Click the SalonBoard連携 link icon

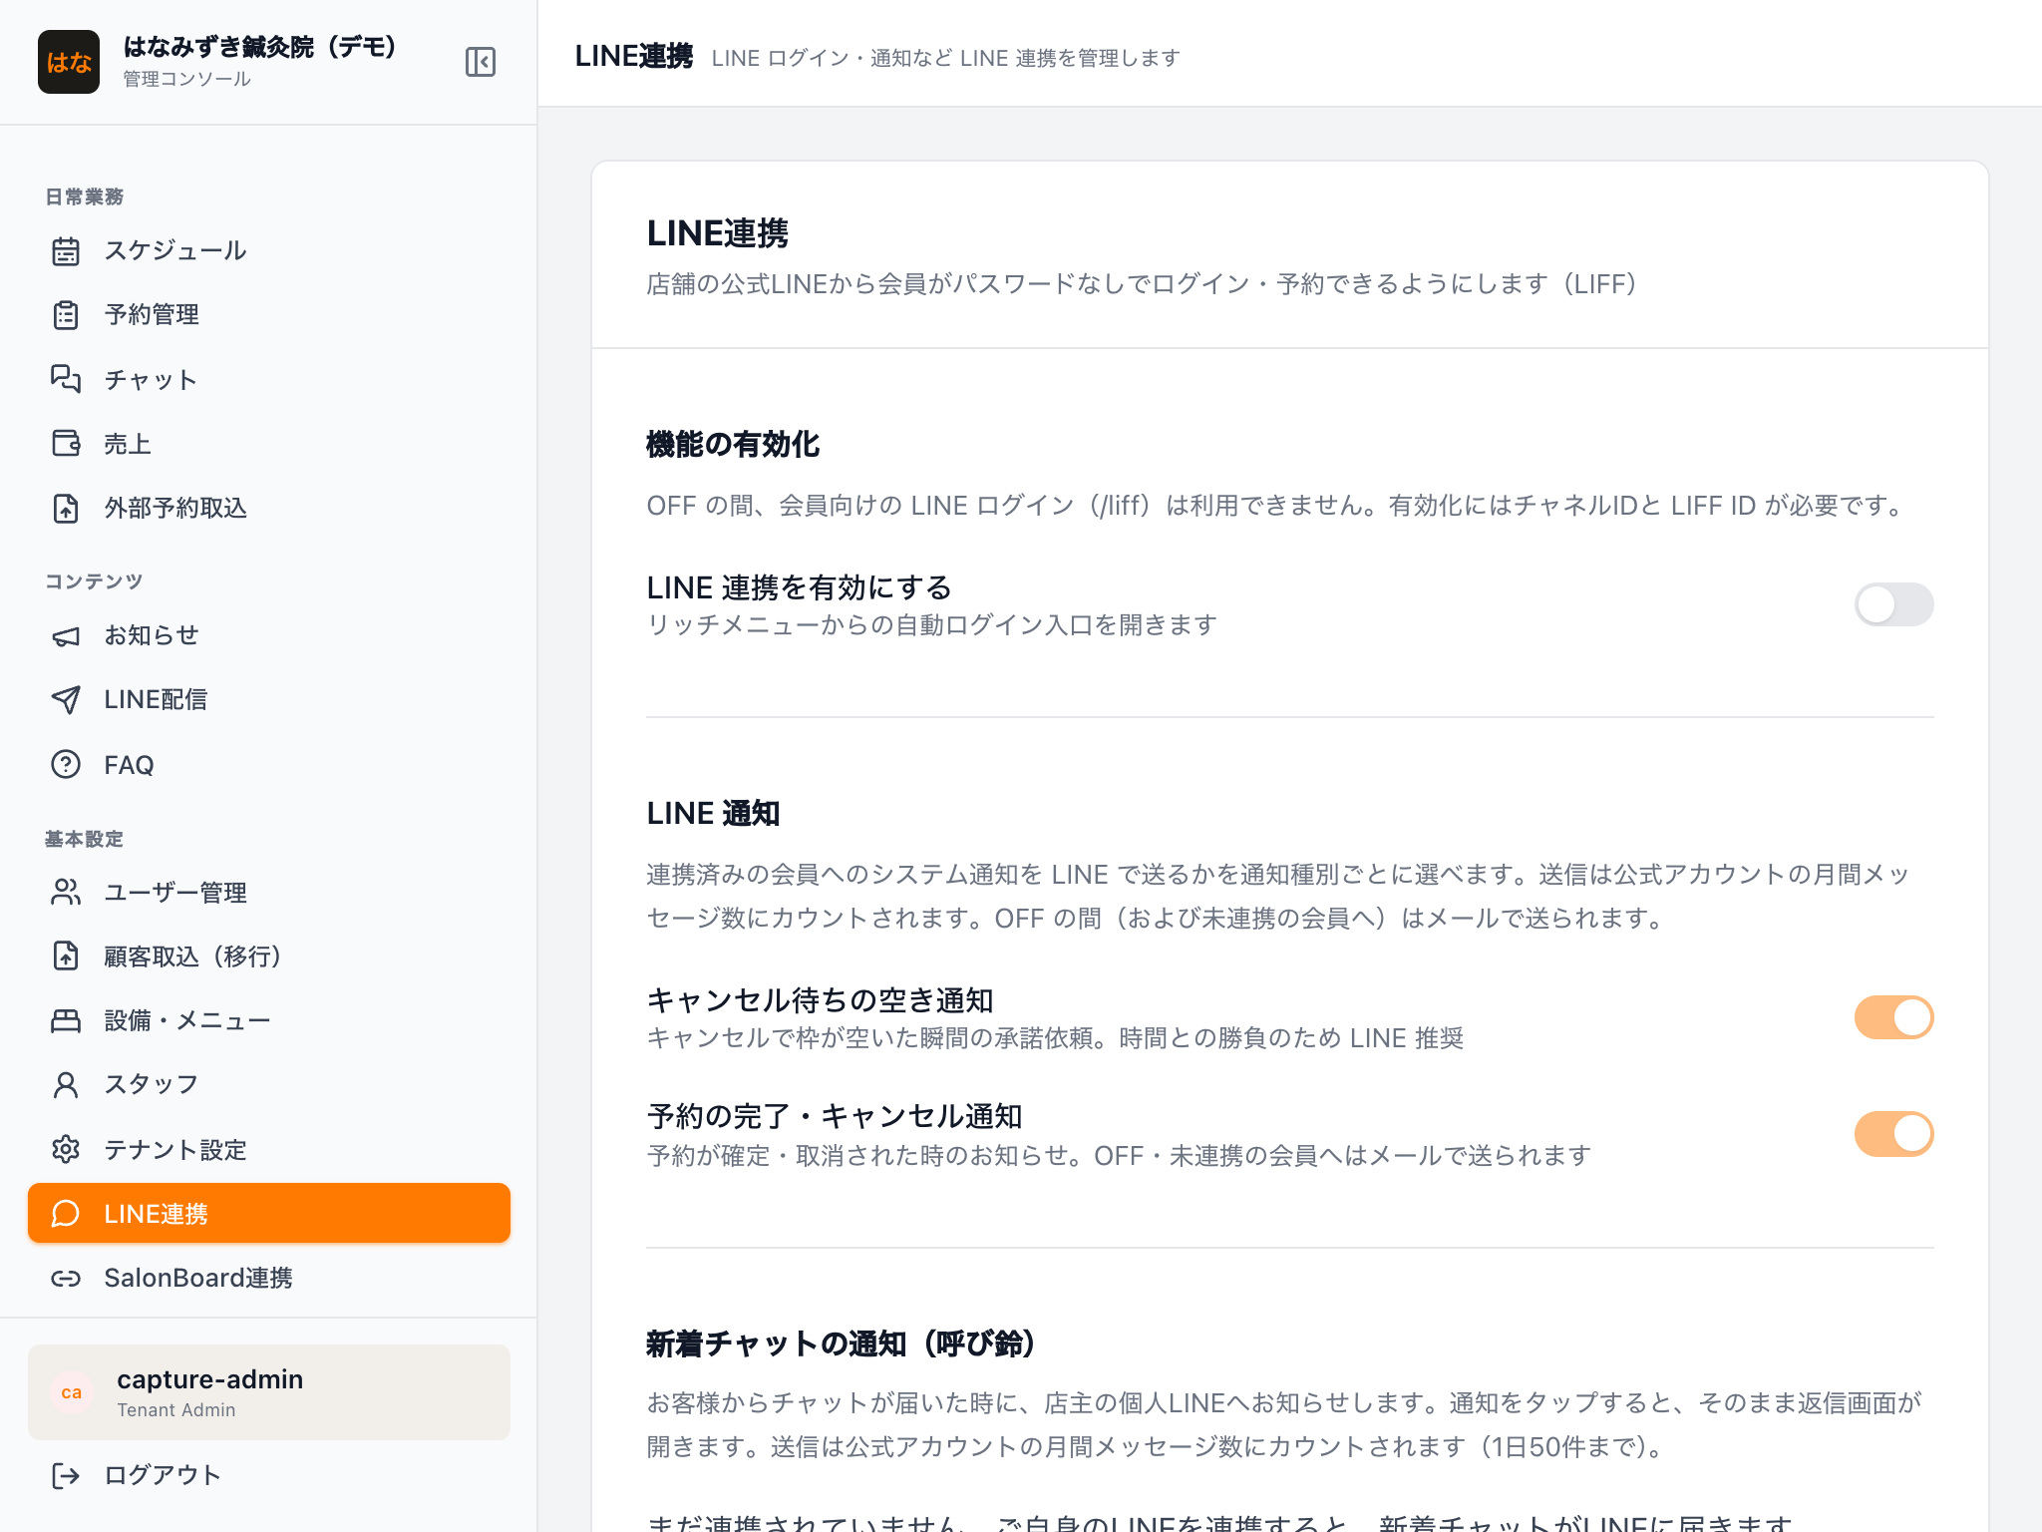tap(66, 1278)
